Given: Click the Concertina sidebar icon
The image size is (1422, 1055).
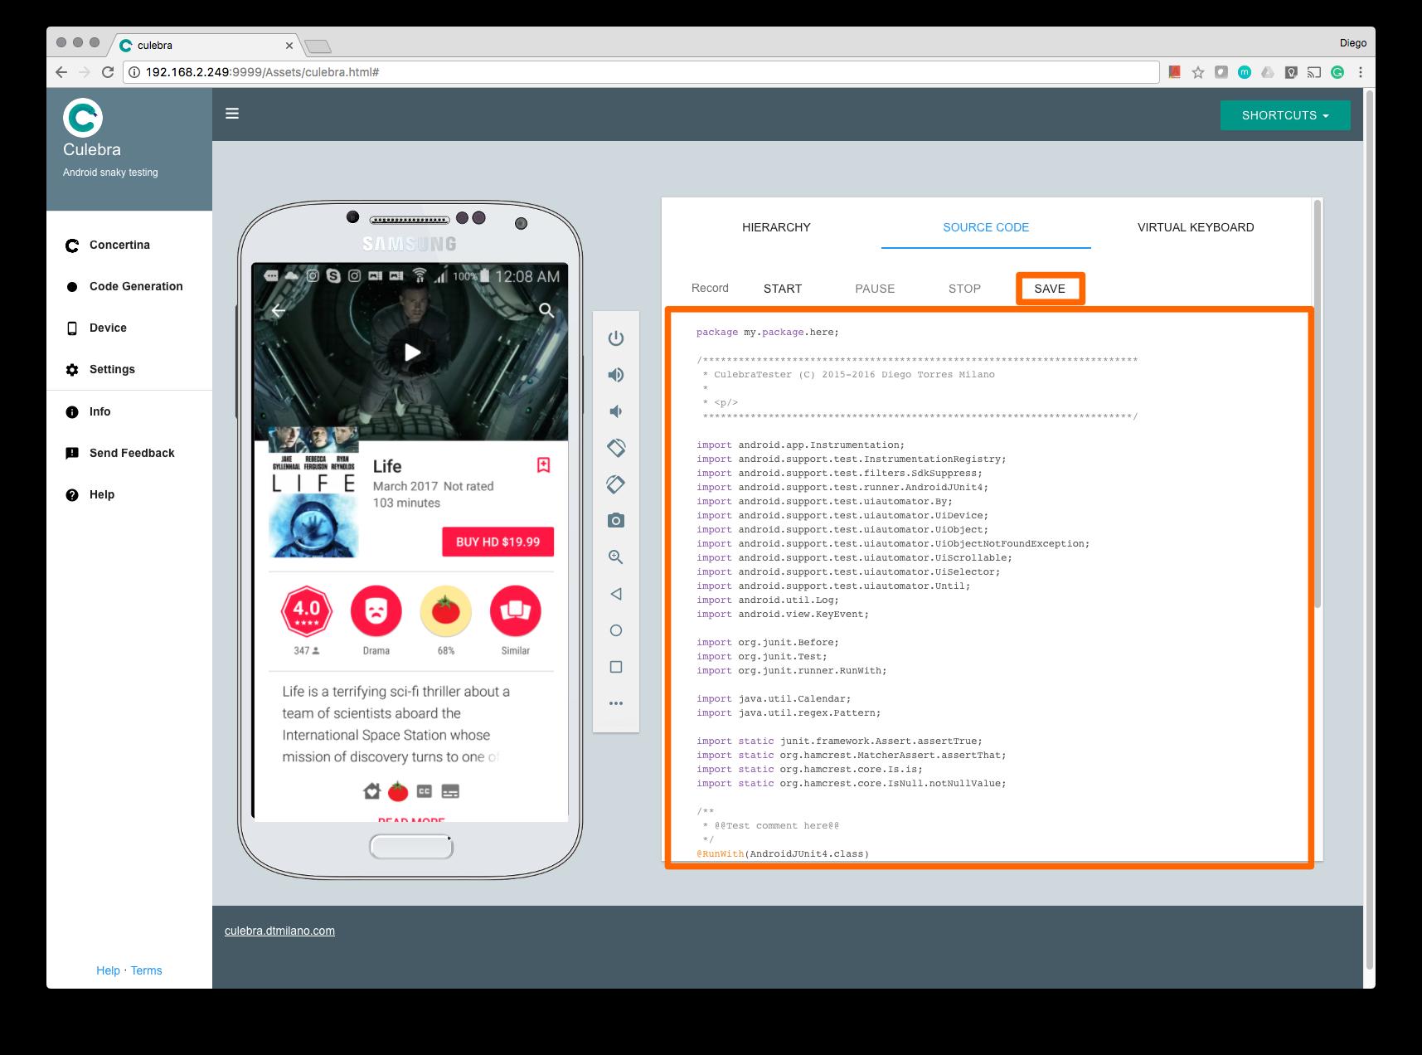Looking at the screenshot, I should point(72,246).
